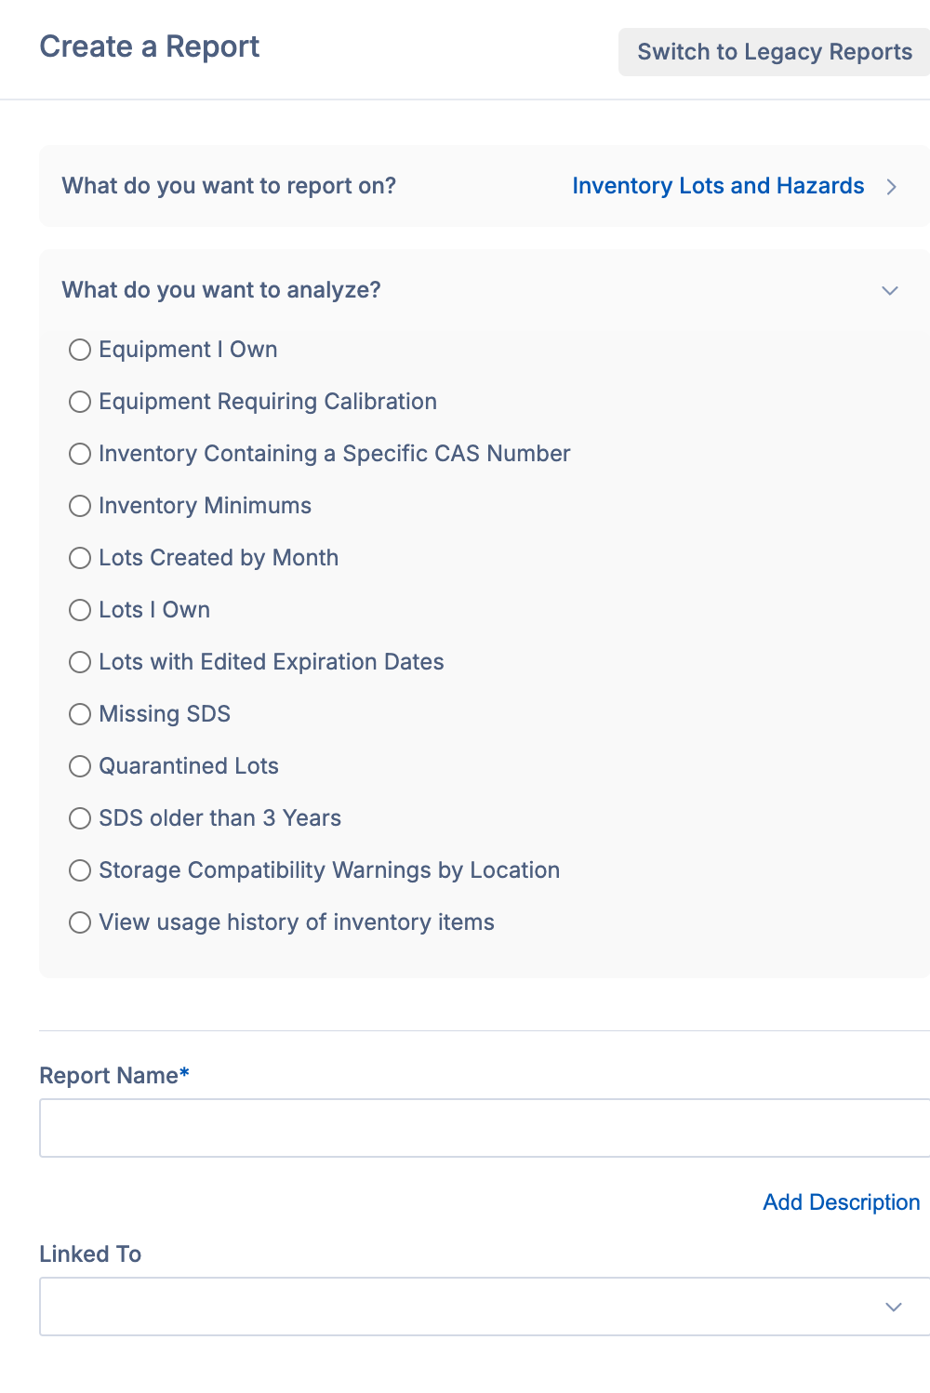
Task: Pick the Inventory Minimums radio button
Action: 80,506
